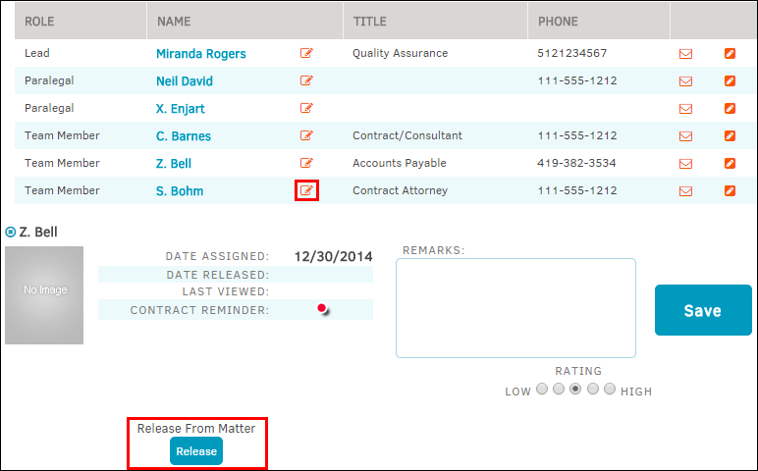Click solid pencil icon in X. Enjart row
758x471 pixels.
coord(730,108)
